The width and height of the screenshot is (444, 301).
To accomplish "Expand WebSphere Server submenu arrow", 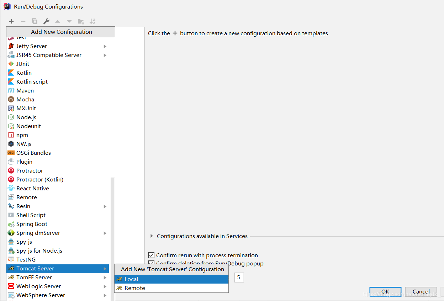I will [105, 295].
